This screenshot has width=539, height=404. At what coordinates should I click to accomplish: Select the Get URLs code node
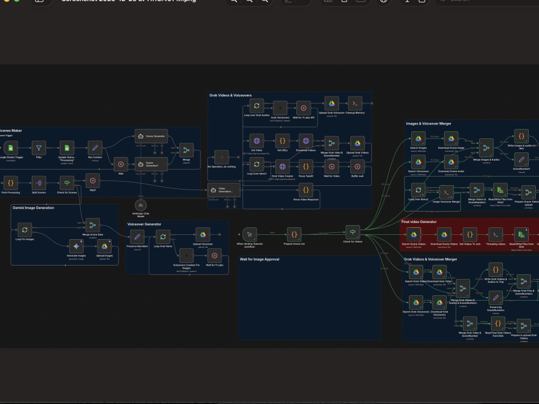tap(282, 141)
